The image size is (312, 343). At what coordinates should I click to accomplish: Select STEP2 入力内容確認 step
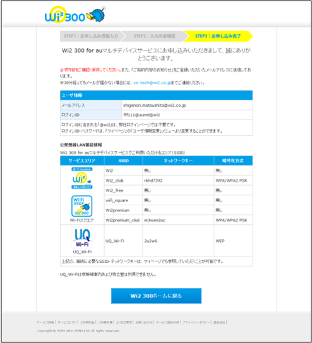pyautogui.click(x=154, y=36)
